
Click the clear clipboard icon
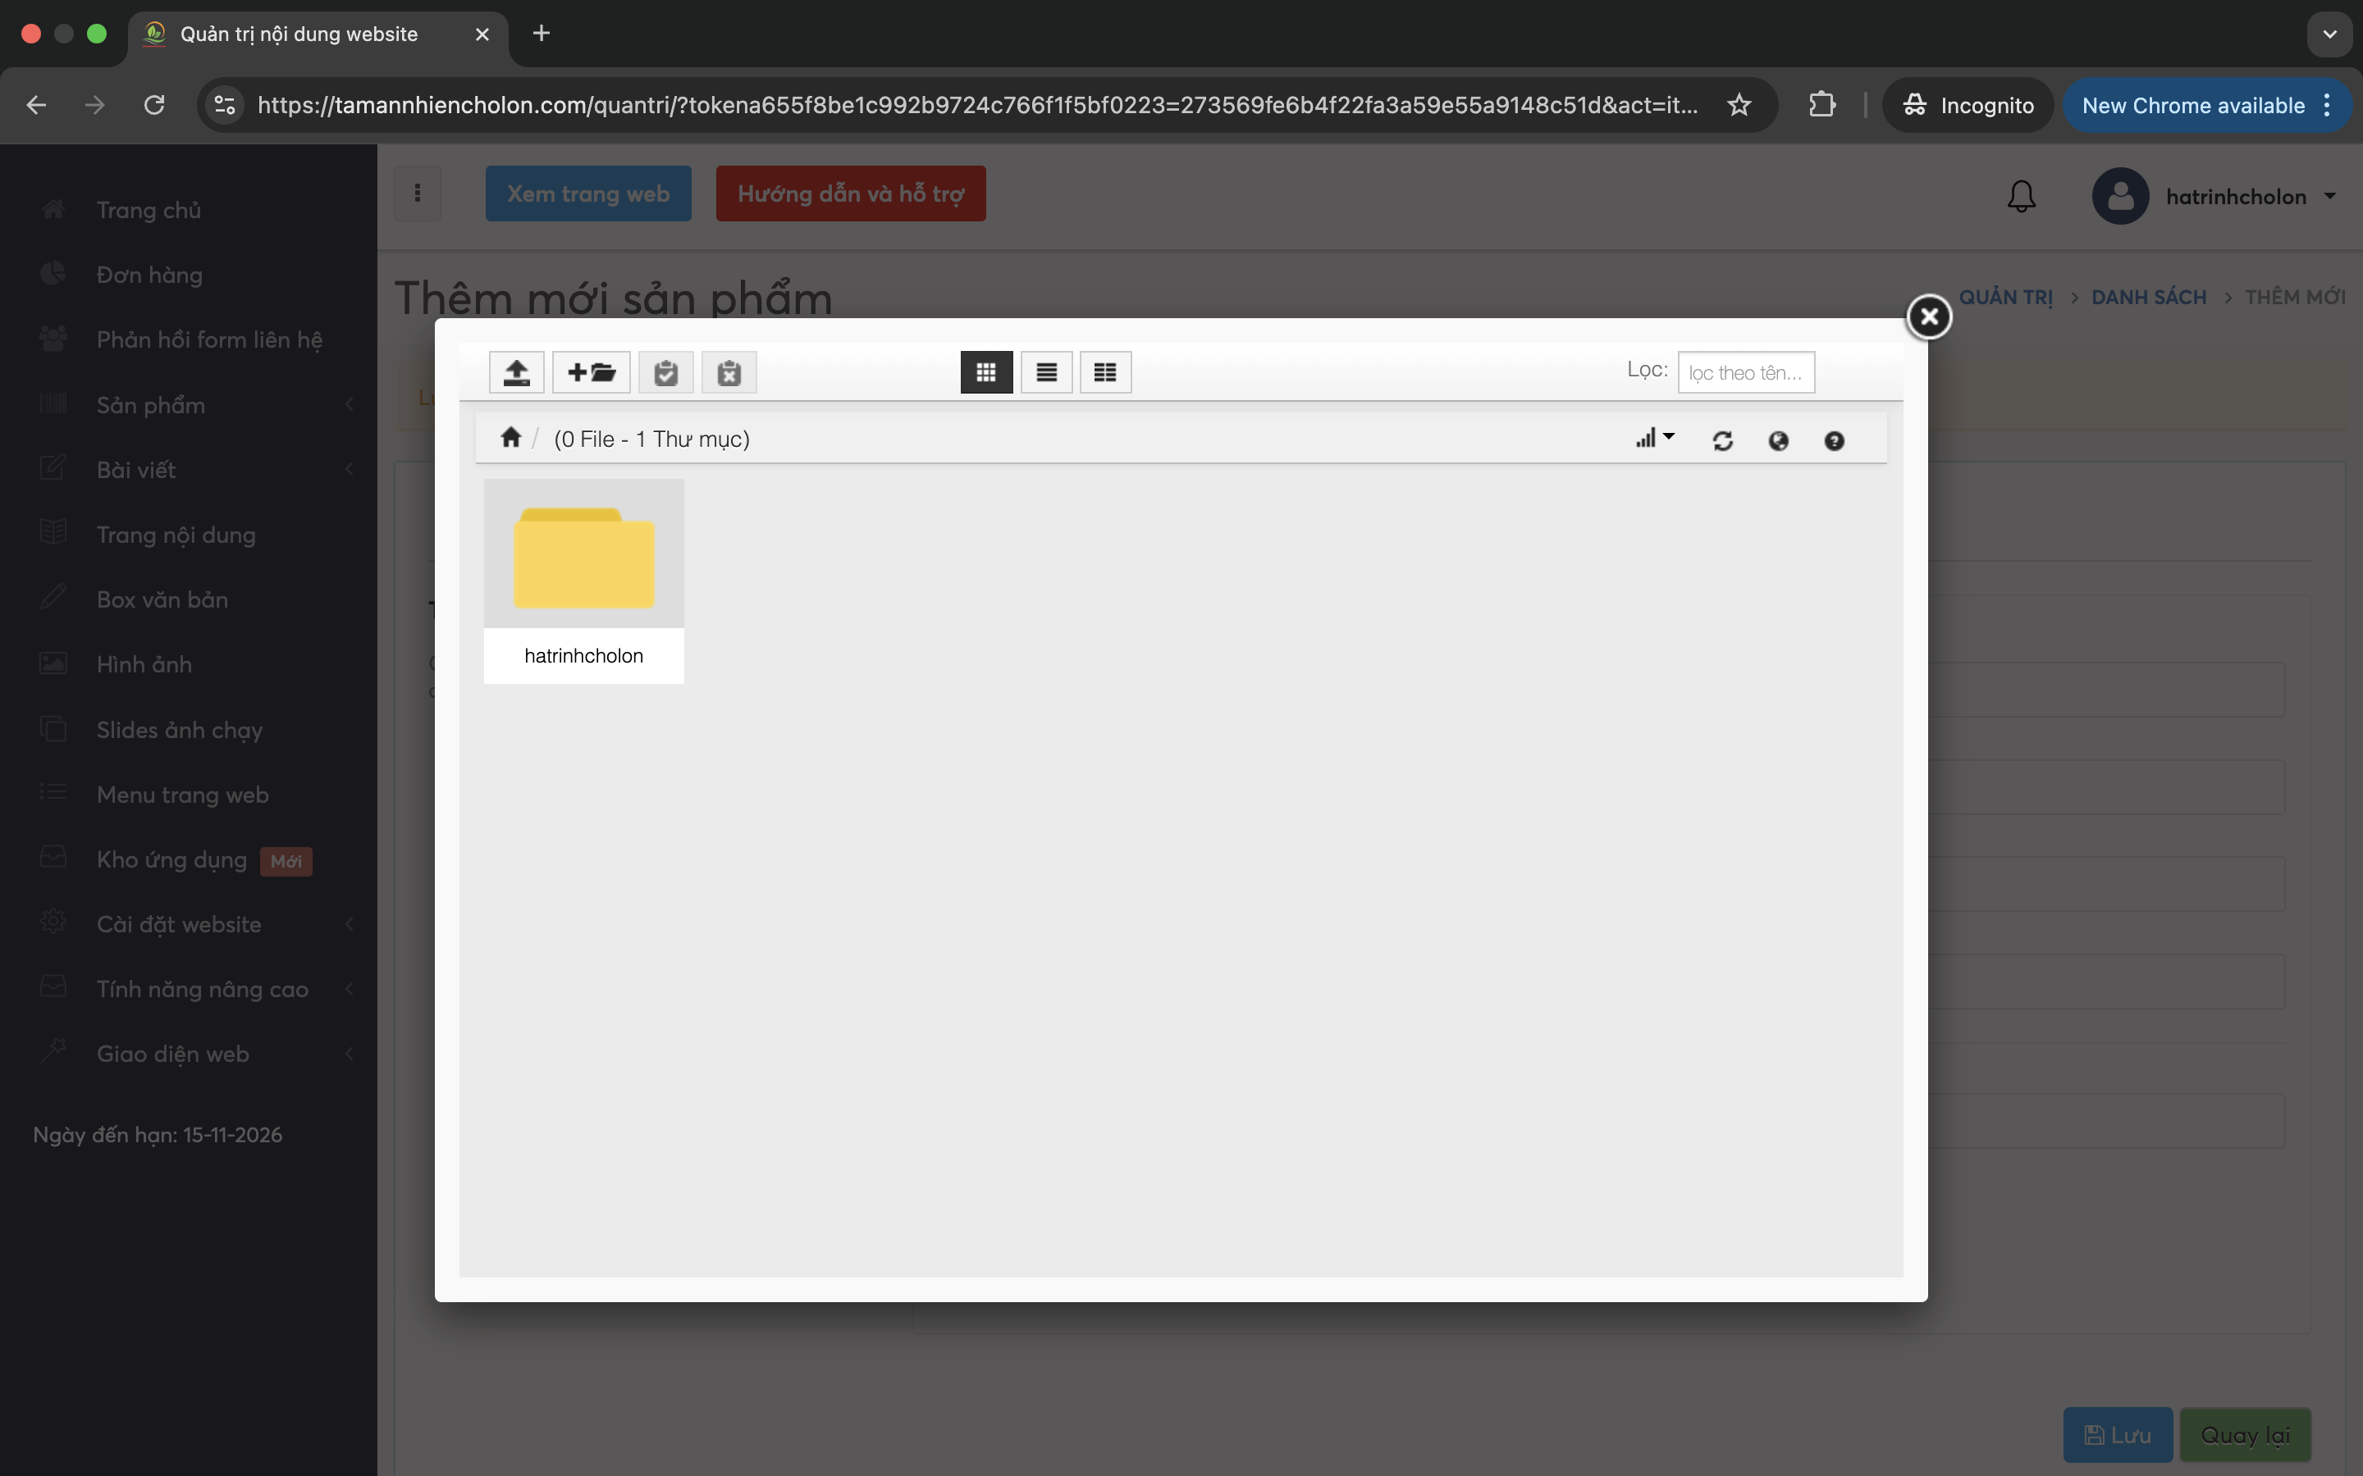pyautogui.click(x=729, y=372)
